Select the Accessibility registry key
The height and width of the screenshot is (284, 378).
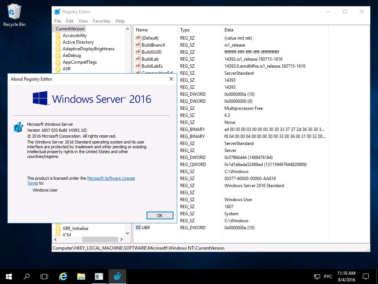[75, 35]
